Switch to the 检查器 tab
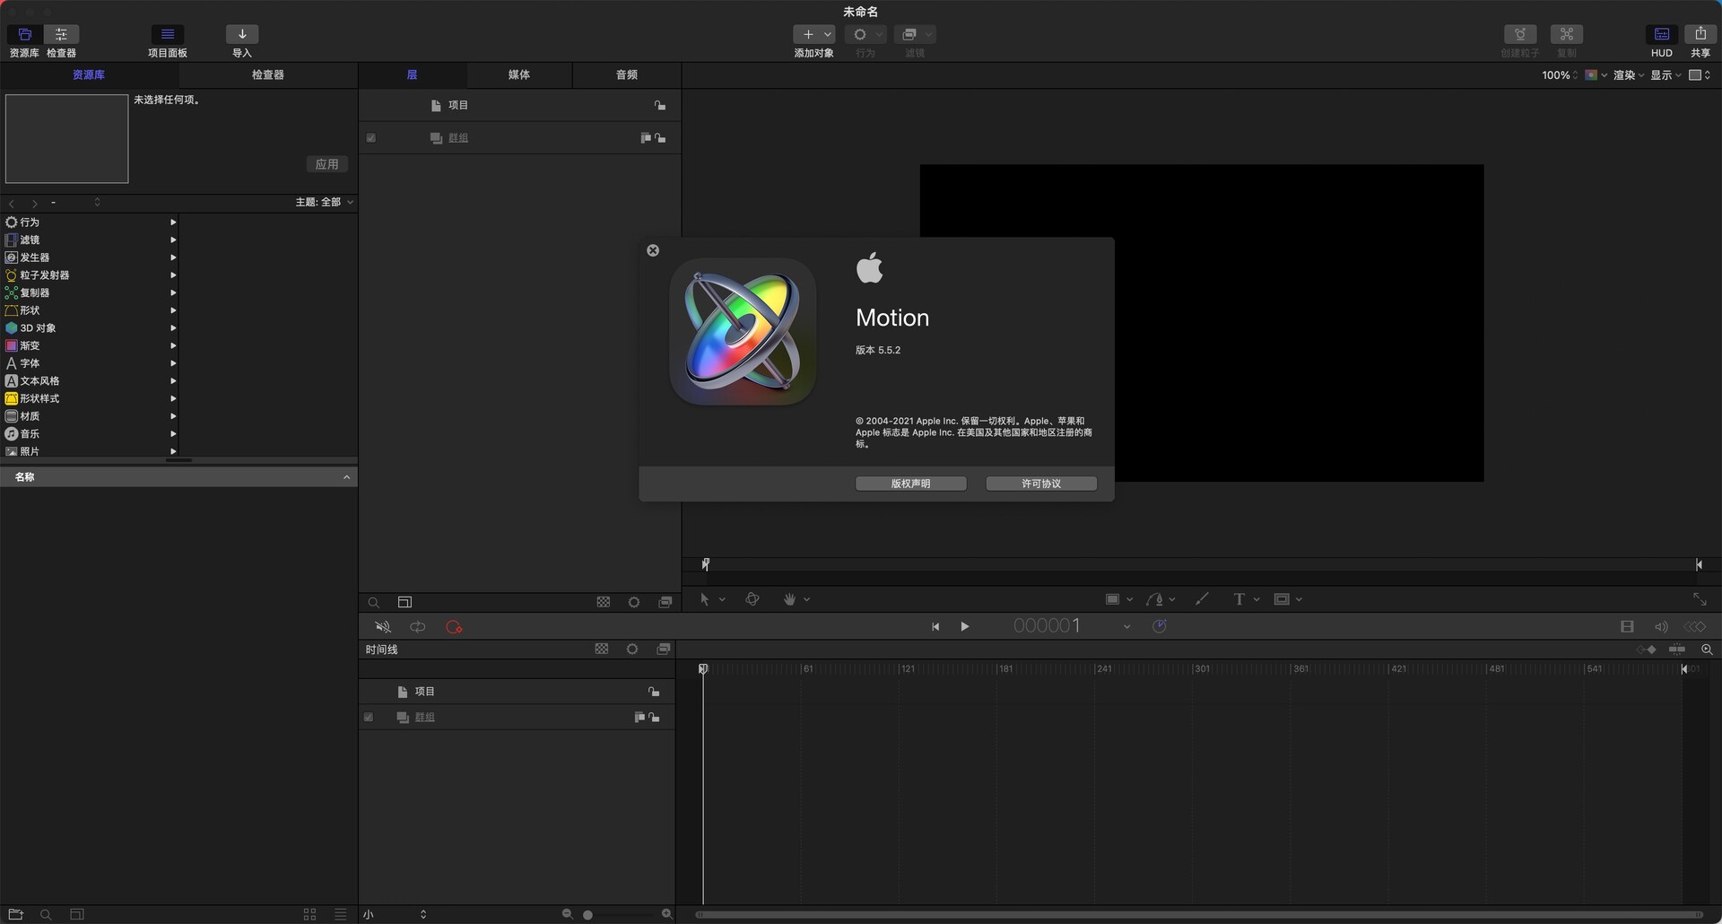The height and width of the screenshot is (924, 1722). (267, 75)
